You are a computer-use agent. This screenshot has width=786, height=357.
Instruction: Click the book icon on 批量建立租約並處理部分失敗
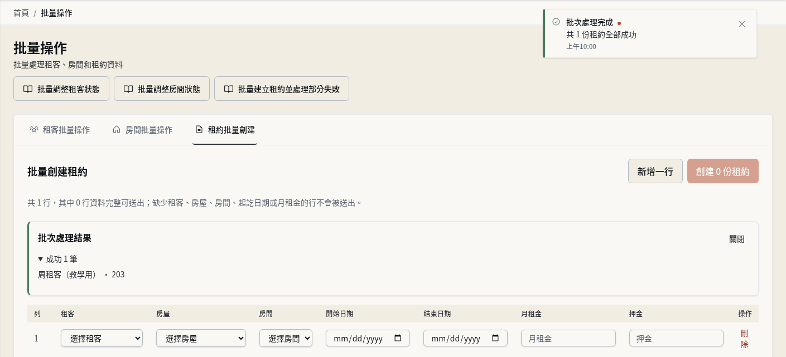point(229,89)
